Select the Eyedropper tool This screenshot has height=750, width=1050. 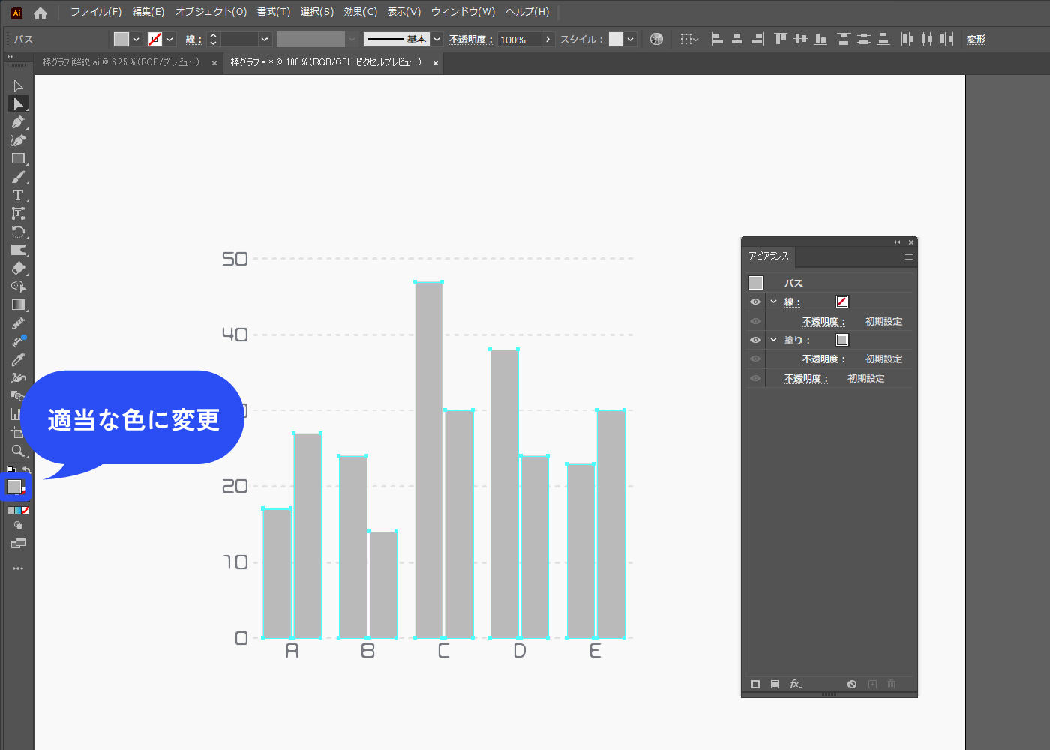tap(18, 359)
